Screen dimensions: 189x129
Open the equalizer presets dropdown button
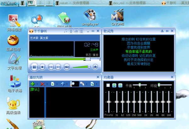point(114,85)
